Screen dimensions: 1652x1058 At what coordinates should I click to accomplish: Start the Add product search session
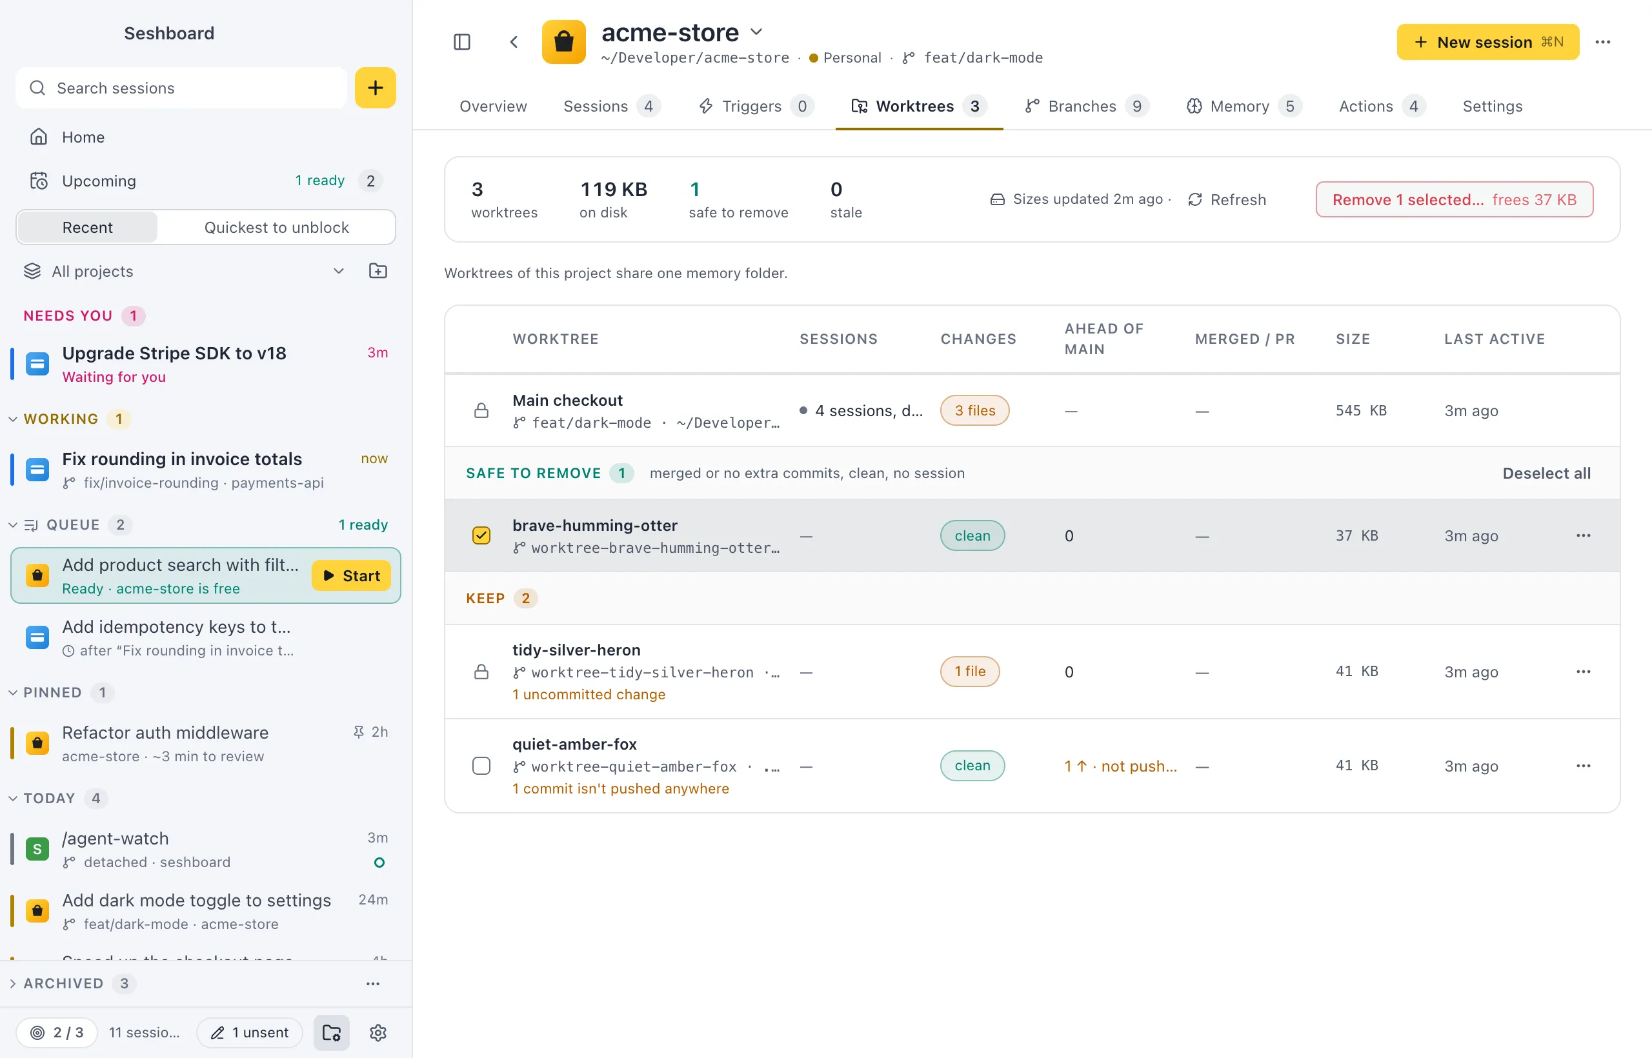351,575
